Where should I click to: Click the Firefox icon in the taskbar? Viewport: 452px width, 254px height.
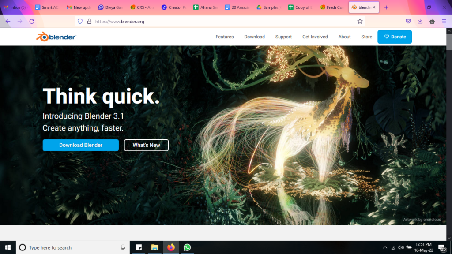[171, 247]
